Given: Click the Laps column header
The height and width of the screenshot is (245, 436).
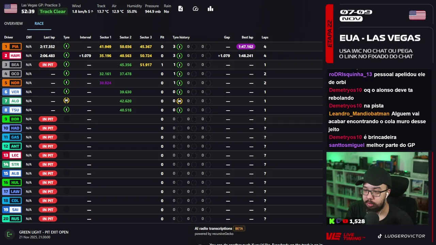Looking at the screenshot, I should point(265,37).
